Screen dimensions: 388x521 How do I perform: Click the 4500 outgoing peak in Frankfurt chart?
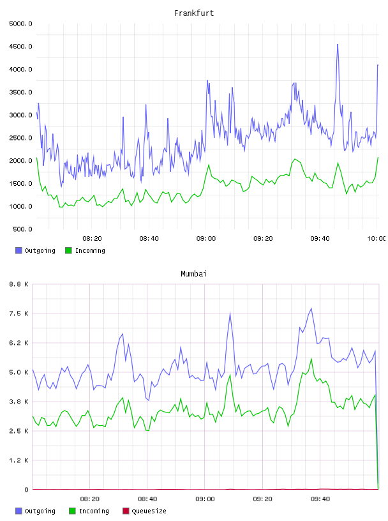click(338, 45)
